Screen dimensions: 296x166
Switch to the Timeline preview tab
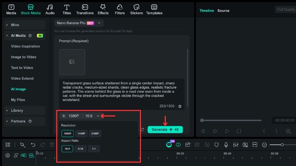pos(207,11)
